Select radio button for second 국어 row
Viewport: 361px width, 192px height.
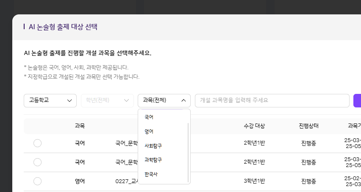(37, 162)
